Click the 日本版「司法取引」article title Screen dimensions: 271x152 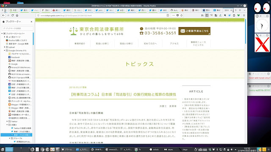click(123, 95)
